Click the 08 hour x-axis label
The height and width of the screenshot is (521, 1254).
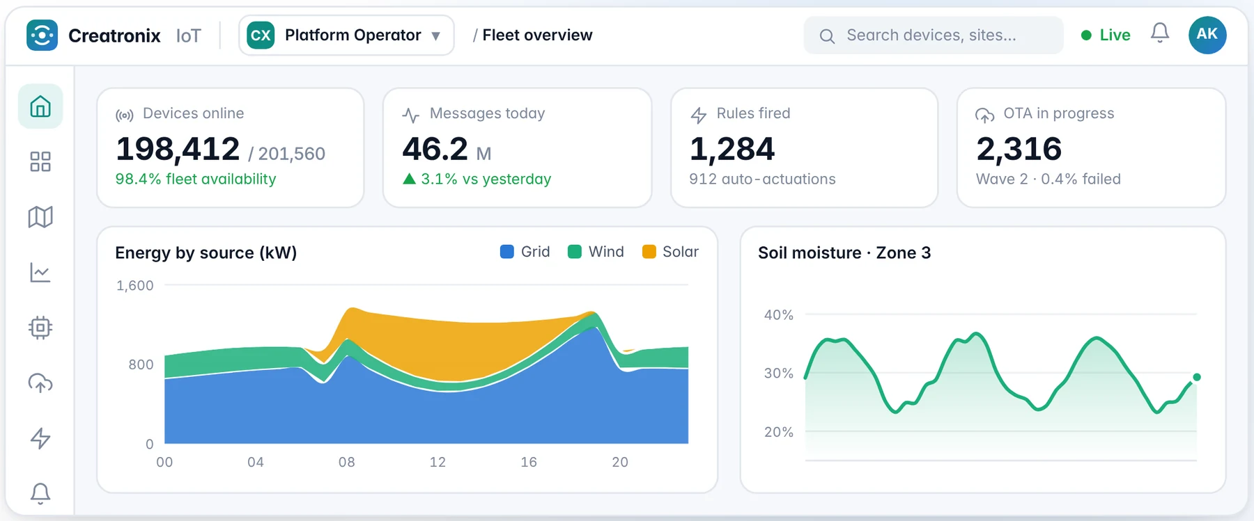[347, 462]
